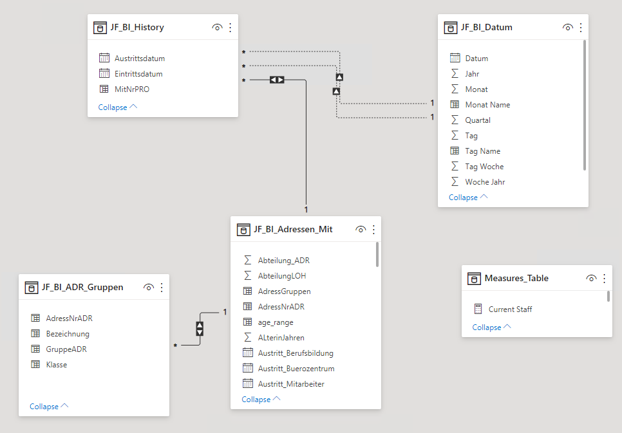Viewport: 622px width, 433px height.
Task: Click the Measures_Table scrollbar
Action: (x=608, y=296)
